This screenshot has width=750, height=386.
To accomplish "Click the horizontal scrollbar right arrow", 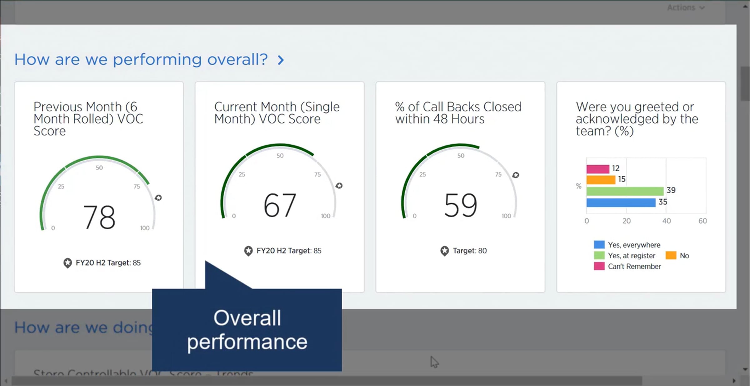I will click(x=734, y=381).
